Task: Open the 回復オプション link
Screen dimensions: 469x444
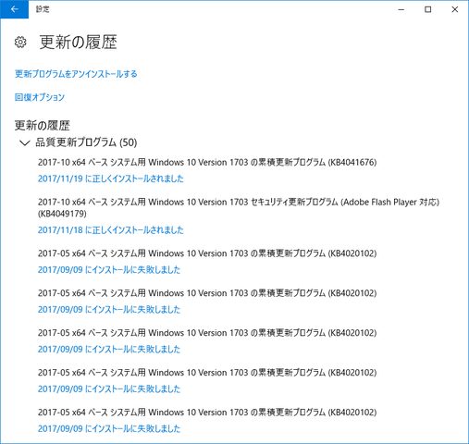Action: pos(40,97)
